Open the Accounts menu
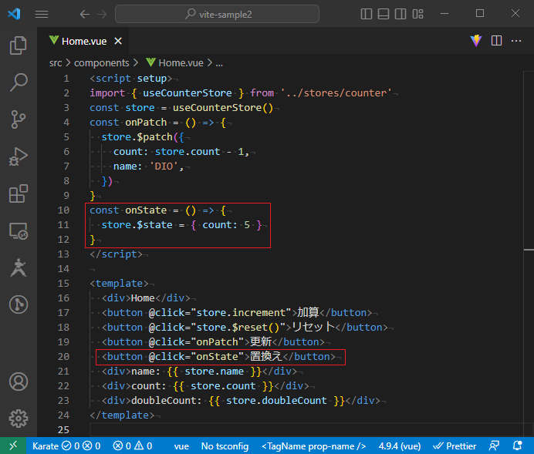Viewport: 534px width, 454px height. 19,382
